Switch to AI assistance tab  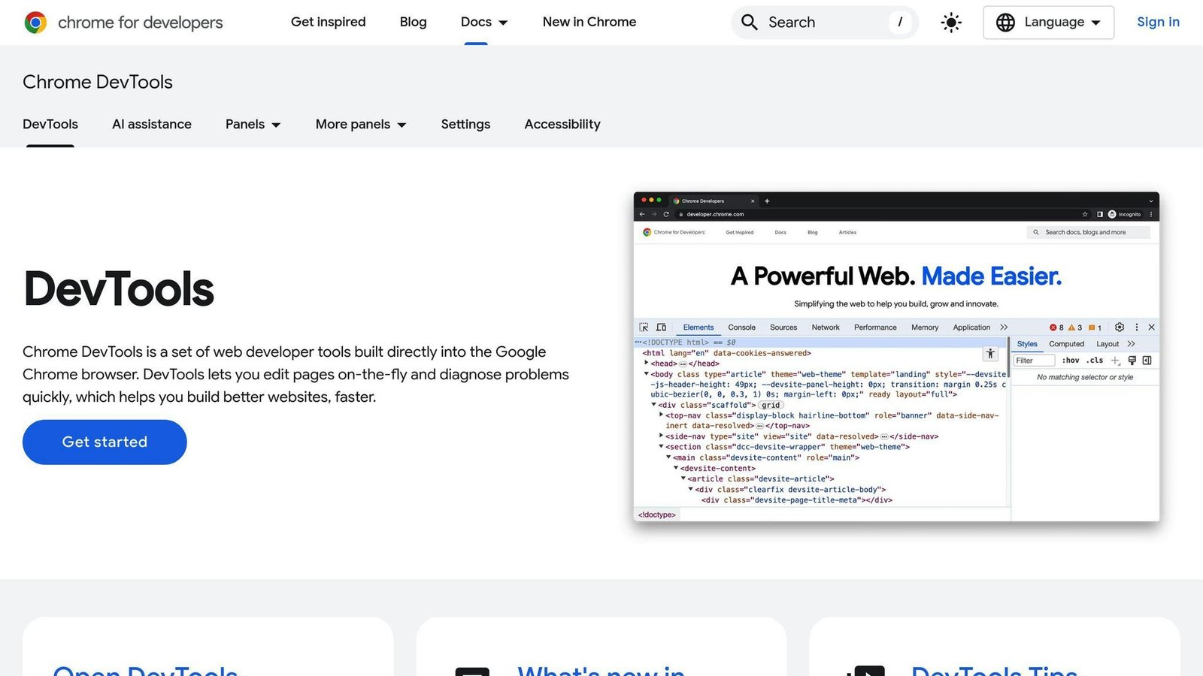[152, 125]
